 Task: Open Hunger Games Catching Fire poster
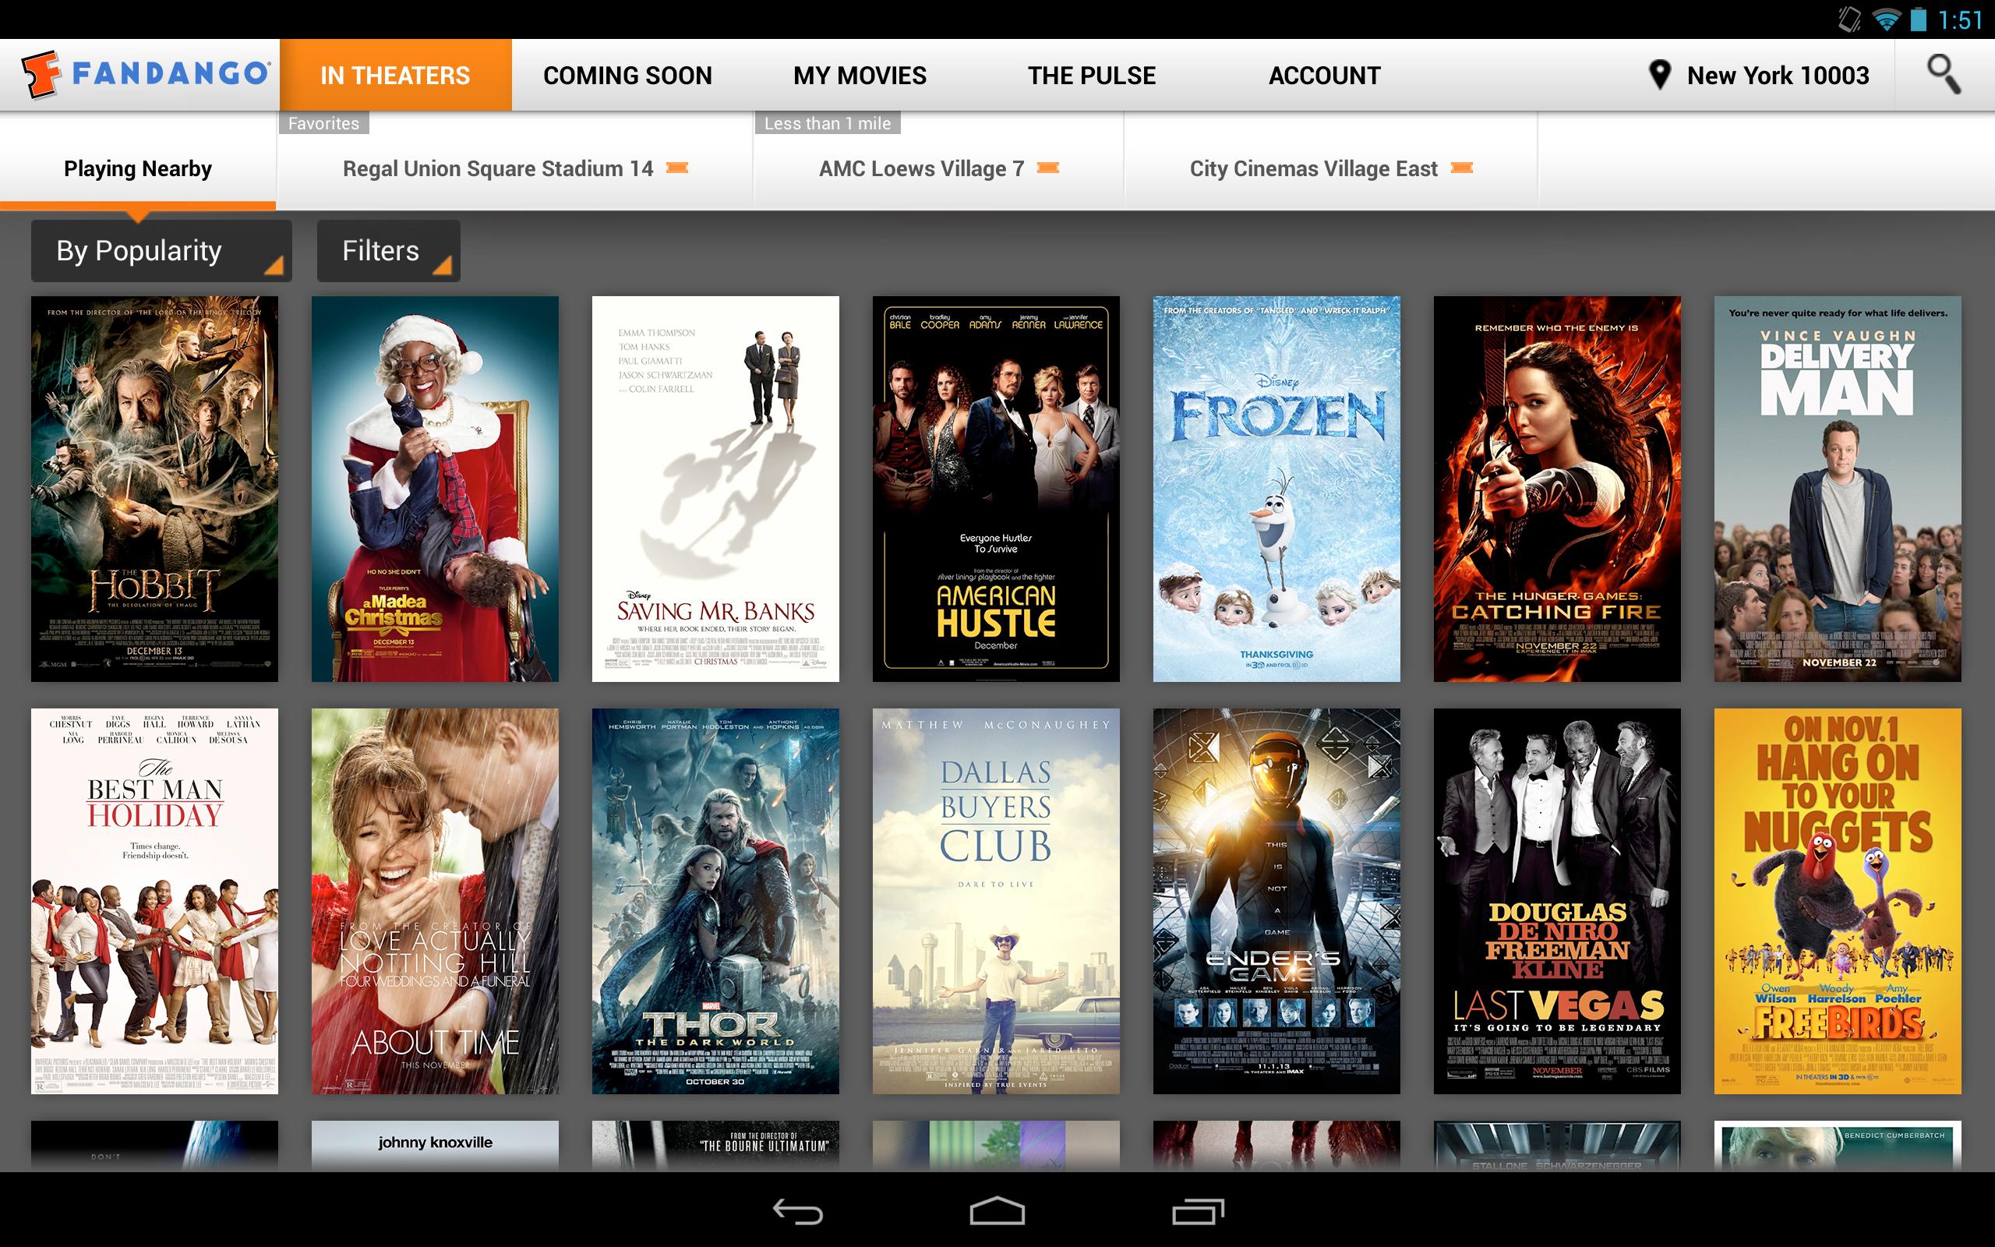[1556, 489]
